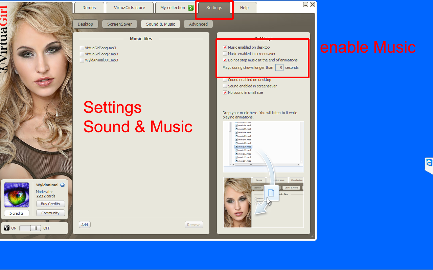Enable Sound enabled in screensaver
Image resolution: width=433 pixels, height=270 pixels.
tap(225, 86)
